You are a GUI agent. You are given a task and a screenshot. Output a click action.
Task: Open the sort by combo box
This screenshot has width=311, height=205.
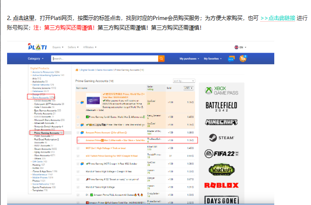(184, 81)
